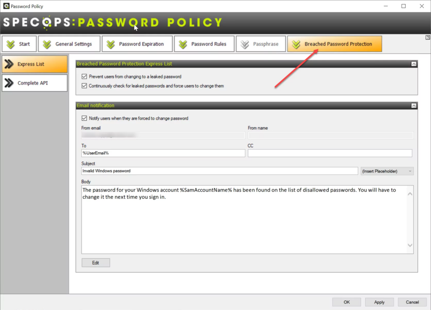Open the Start tab
Image resolution: width=431 pixels, height=310 pixels.
click(x=19, y=44)
